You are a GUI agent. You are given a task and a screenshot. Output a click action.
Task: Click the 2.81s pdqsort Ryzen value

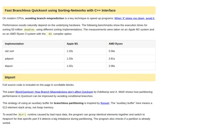tap(112, 59)
